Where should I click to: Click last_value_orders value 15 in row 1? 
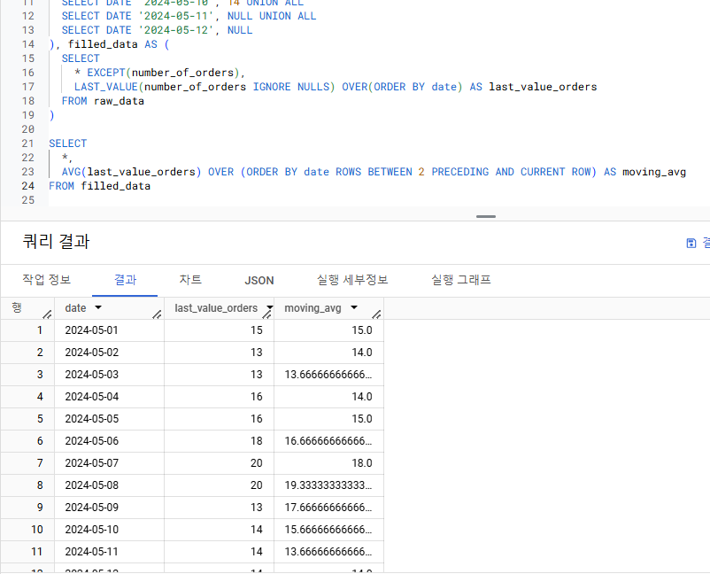click(x=256, y=330)
